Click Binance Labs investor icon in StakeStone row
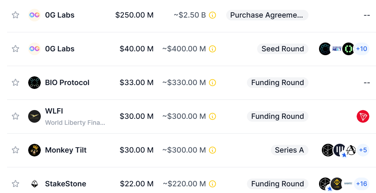This screenshot has width=376, height=193. (337, 184)
